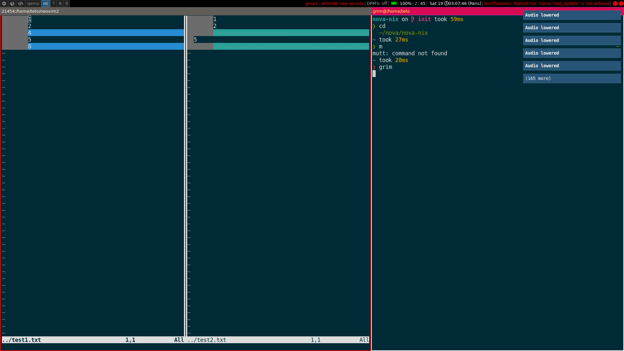The width and height of the screenshot is (624, 351).
Task: Open the gmail 440/440 new emails link
Action: coord(334,4)
